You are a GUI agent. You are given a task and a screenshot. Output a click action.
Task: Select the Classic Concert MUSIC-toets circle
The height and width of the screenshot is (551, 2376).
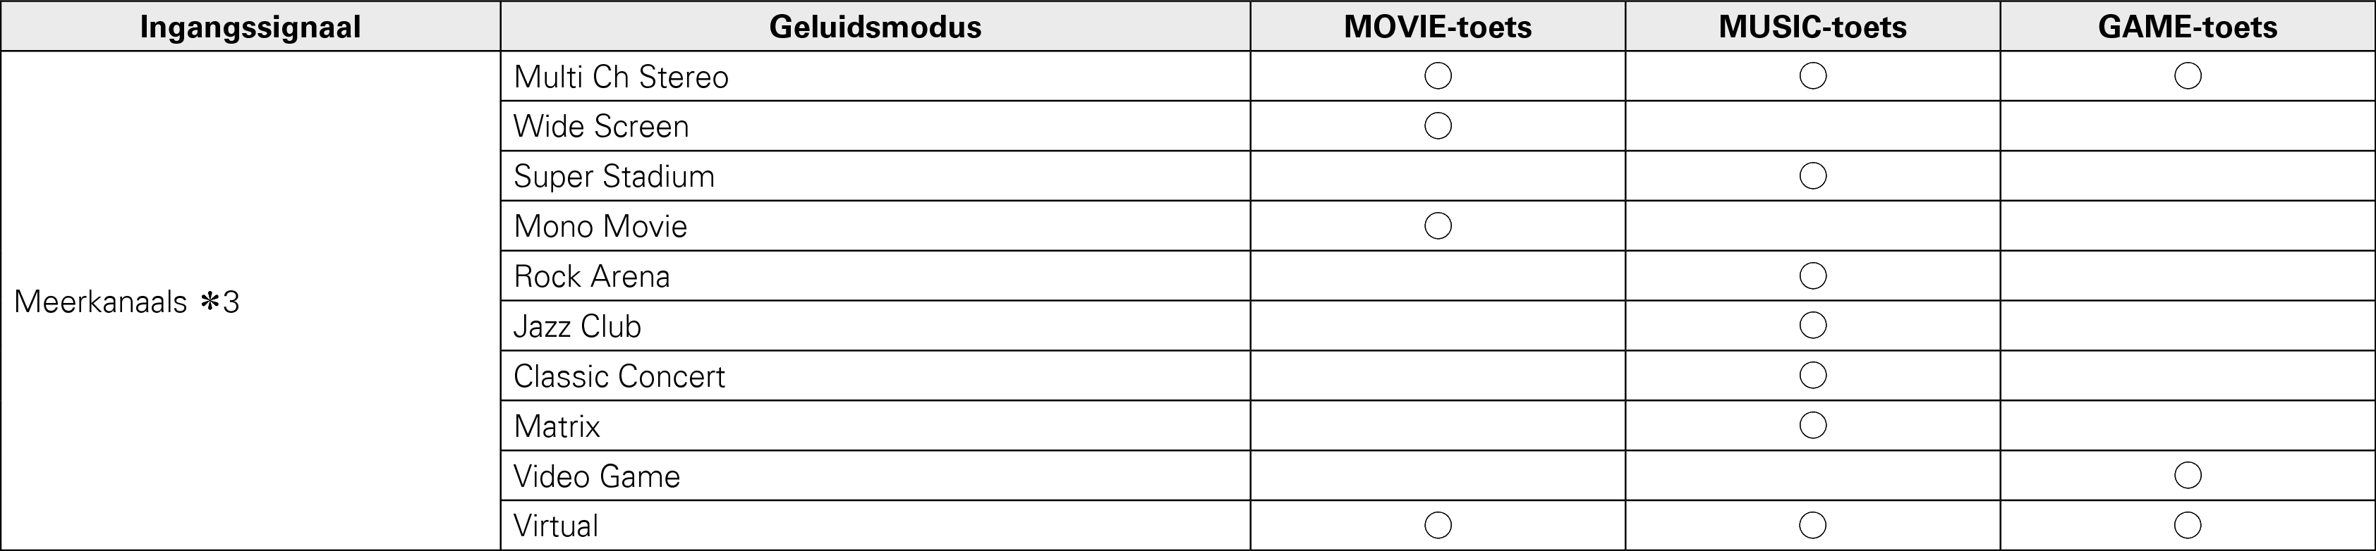coord(1812,375)
